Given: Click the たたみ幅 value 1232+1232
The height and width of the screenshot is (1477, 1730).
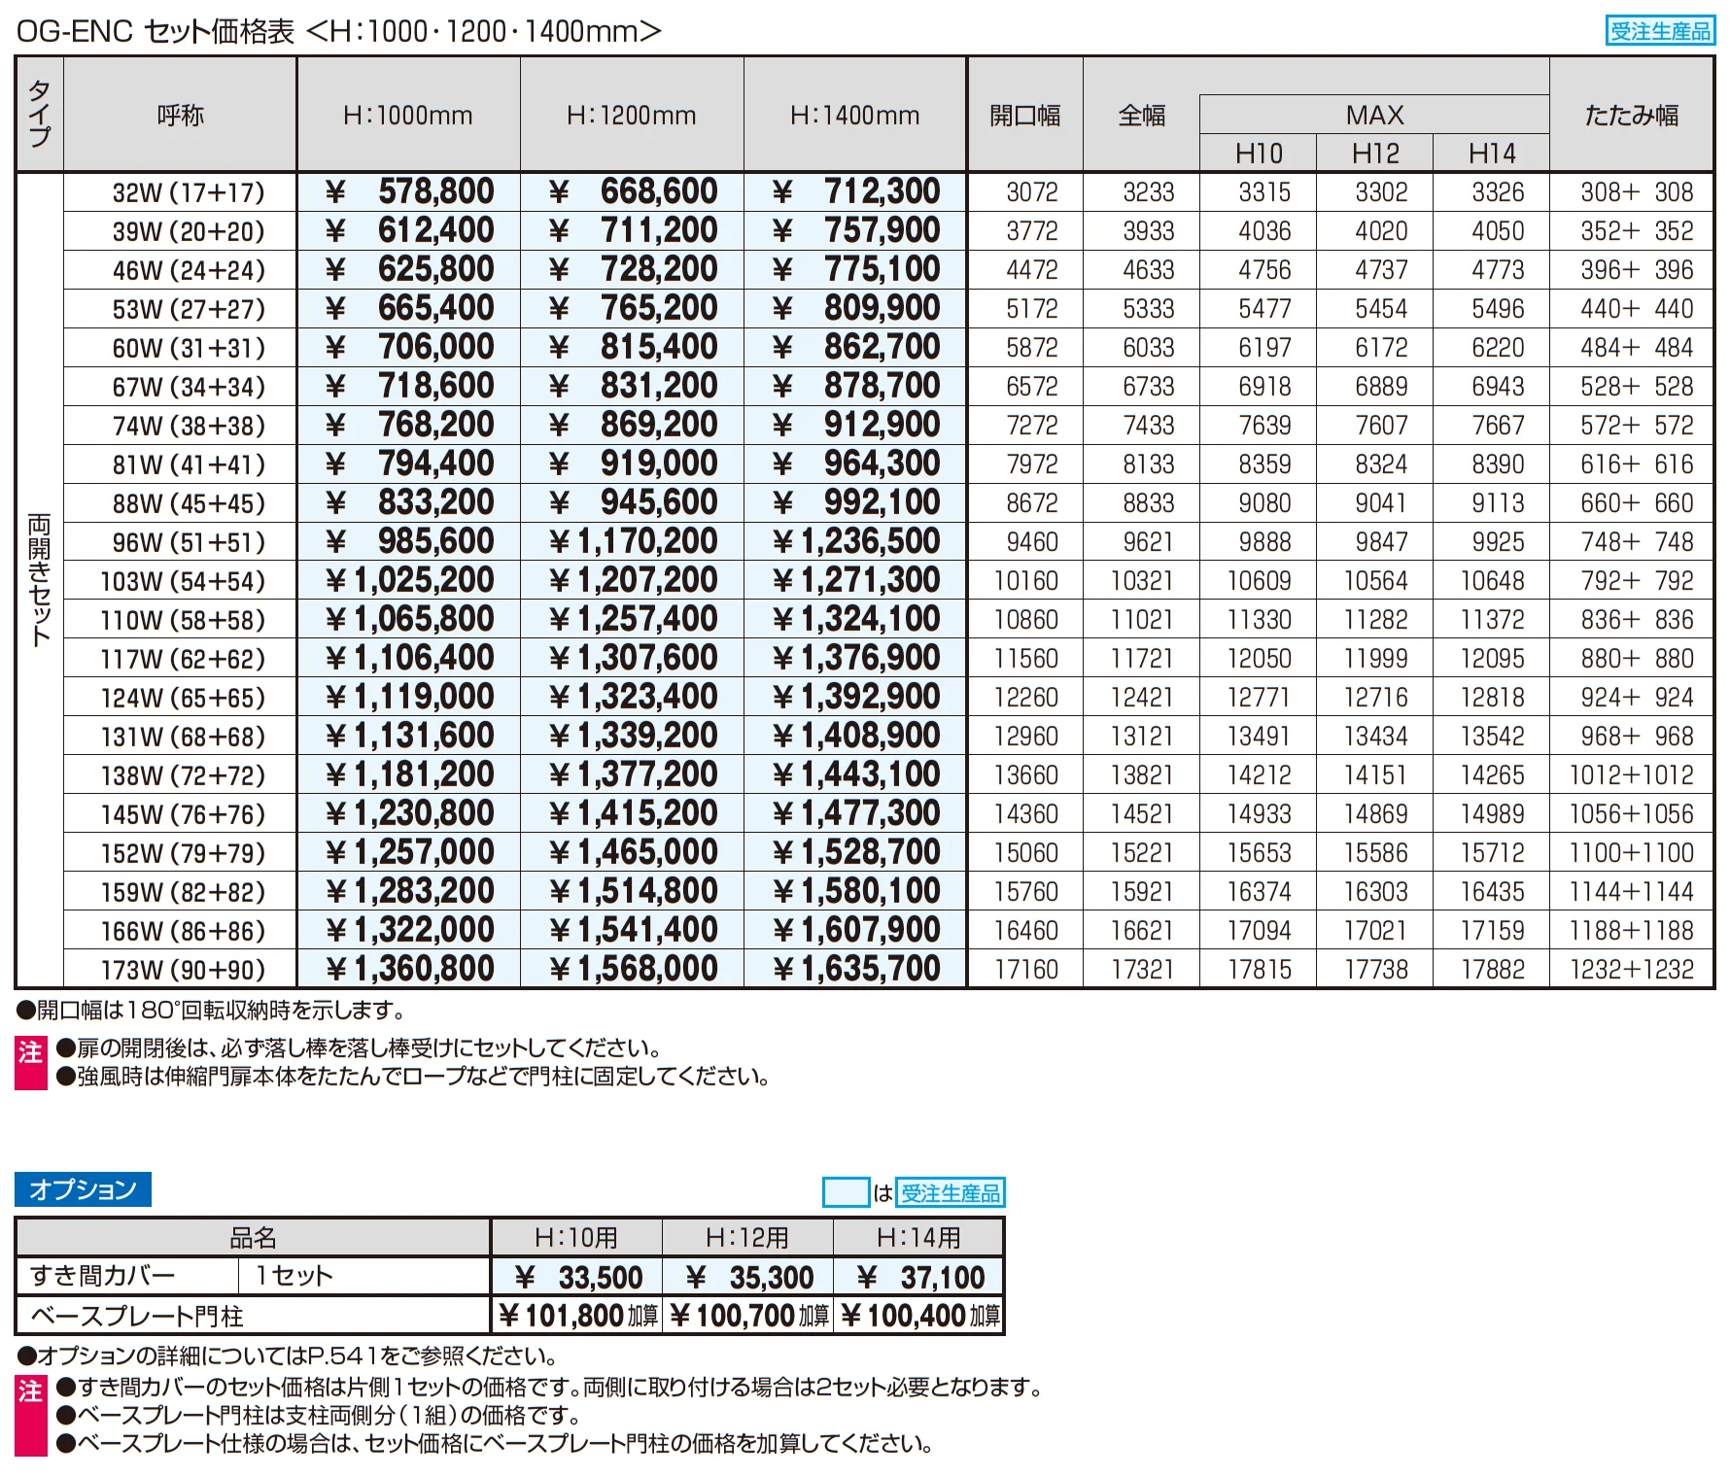Looking at the screenshot, I should coord(1632,970).
